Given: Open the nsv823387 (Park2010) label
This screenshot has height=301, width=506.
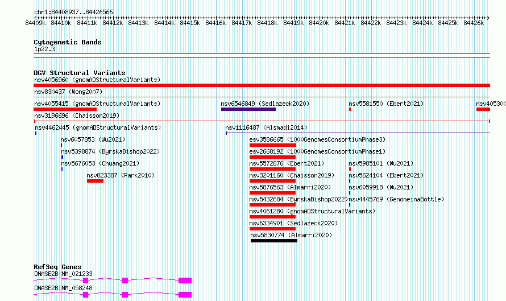Looking at the screenshot, I should [121, 175].
